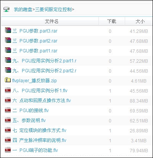Screen dimensions: 153x158
Task: Open file 五、参数说明.flv
Action: point(29,121)
